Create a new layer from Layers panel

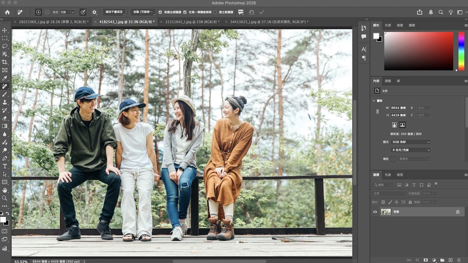coord(450,260)
